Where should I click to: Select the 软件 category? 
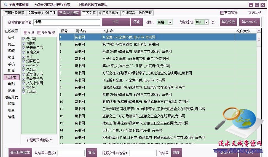pos(11,37)
